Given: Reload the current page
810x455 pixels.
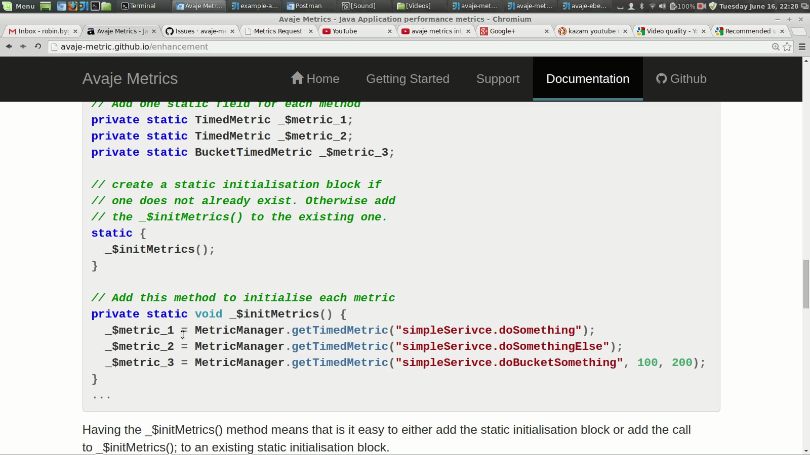Looking at the screenshot, I should coord(37,47).
